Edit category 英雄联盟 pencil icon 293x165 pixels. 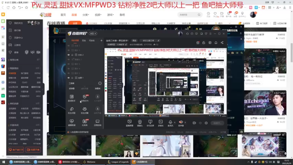click(x=126, y=44)
